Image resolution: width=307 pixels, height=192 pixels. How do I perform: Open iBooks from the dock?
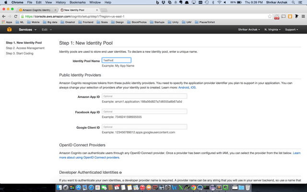point(149,188)
